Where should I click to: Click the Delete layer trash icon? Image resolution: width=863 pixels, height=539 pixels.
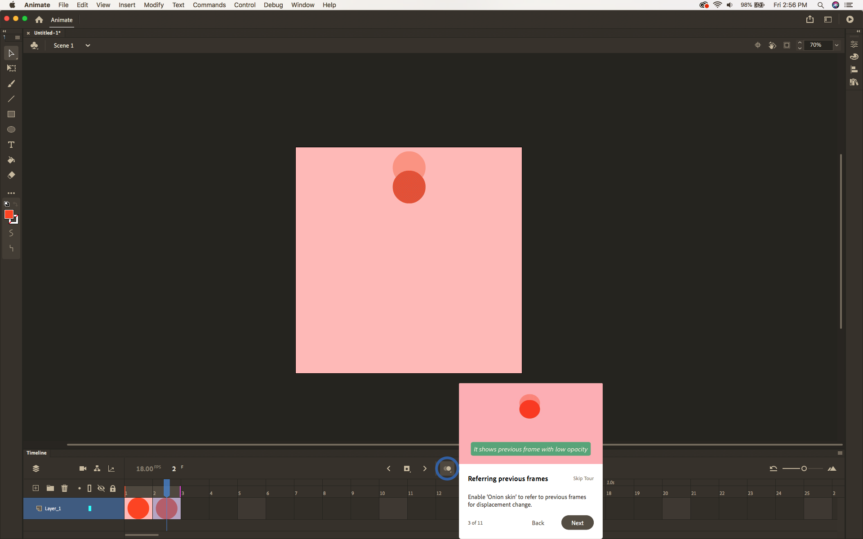pos(65,488)
